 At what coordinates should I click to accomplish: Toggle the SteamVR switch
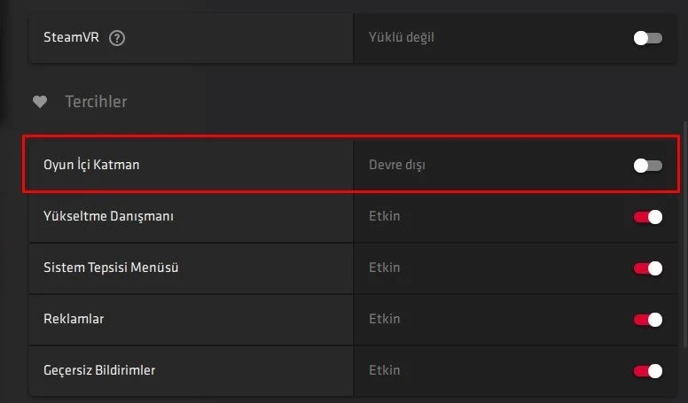click(x=647, y=38)
